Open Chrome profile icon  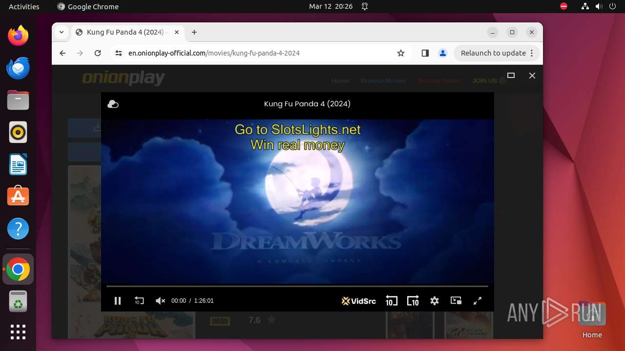click(x=443, y=53)
